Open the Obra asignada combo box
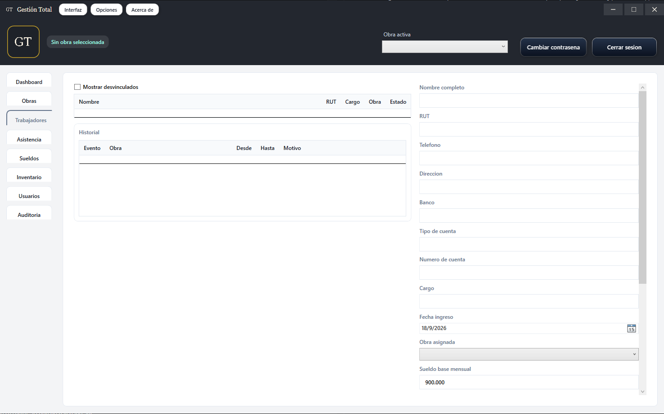 529,354
